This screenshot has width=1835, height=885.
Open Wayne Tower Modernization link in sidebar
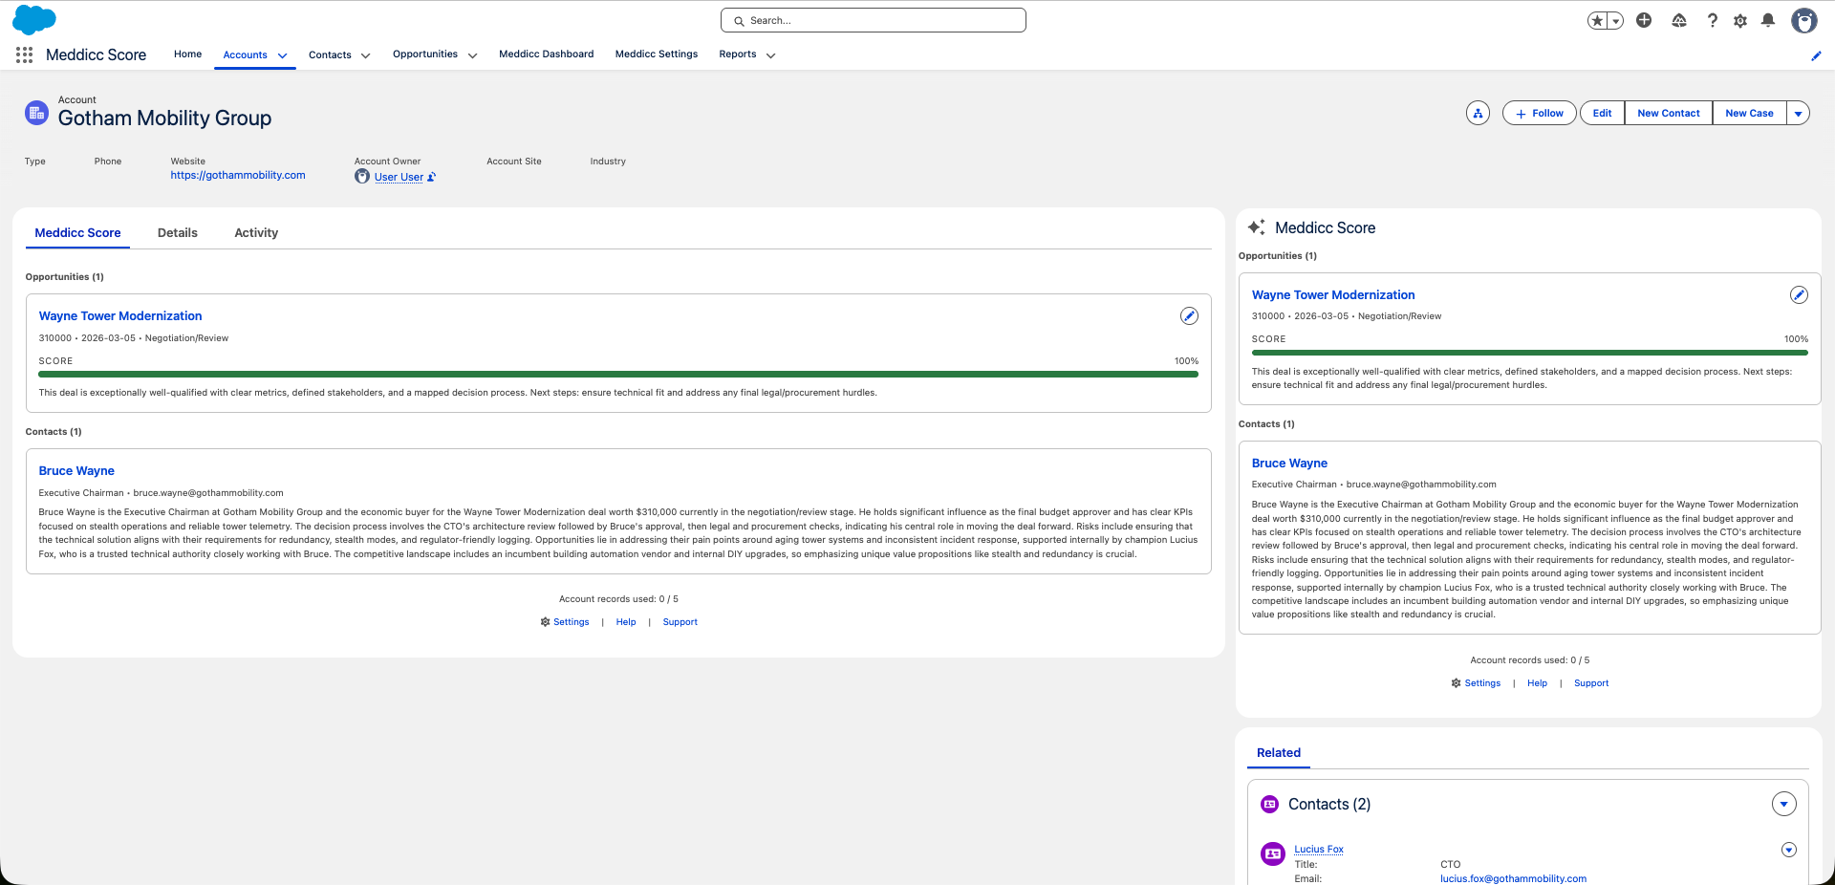pyautogui.click(x=1333, y=295)
